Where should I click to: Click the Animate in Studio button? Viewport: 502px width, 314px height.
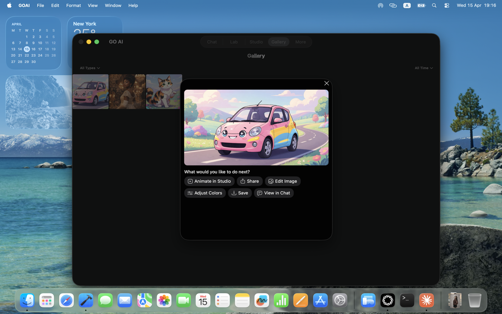point(209,181)
